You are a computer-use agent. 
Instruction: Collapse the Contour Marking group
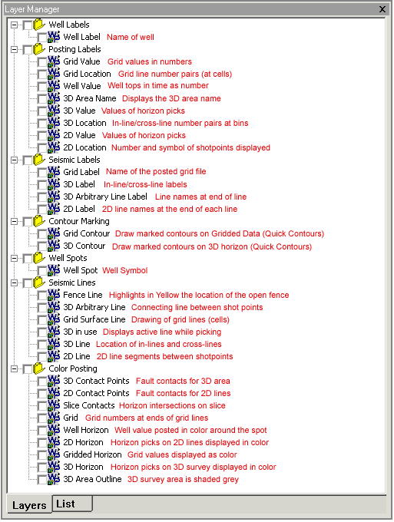(14, 221)
